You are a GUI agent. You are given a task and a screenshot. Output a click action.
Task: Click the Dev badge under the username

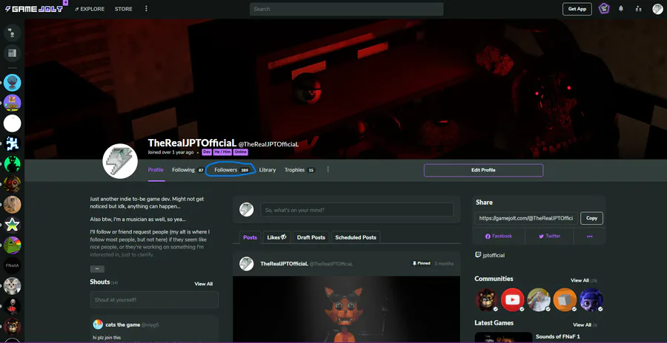tap(207, 152)
